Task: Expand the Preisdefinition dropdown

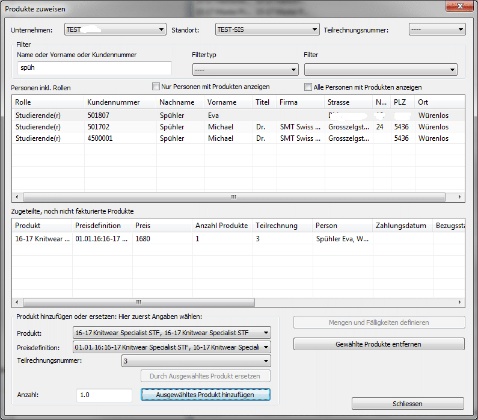Action: pyautogui.click(x=171, y=347)
